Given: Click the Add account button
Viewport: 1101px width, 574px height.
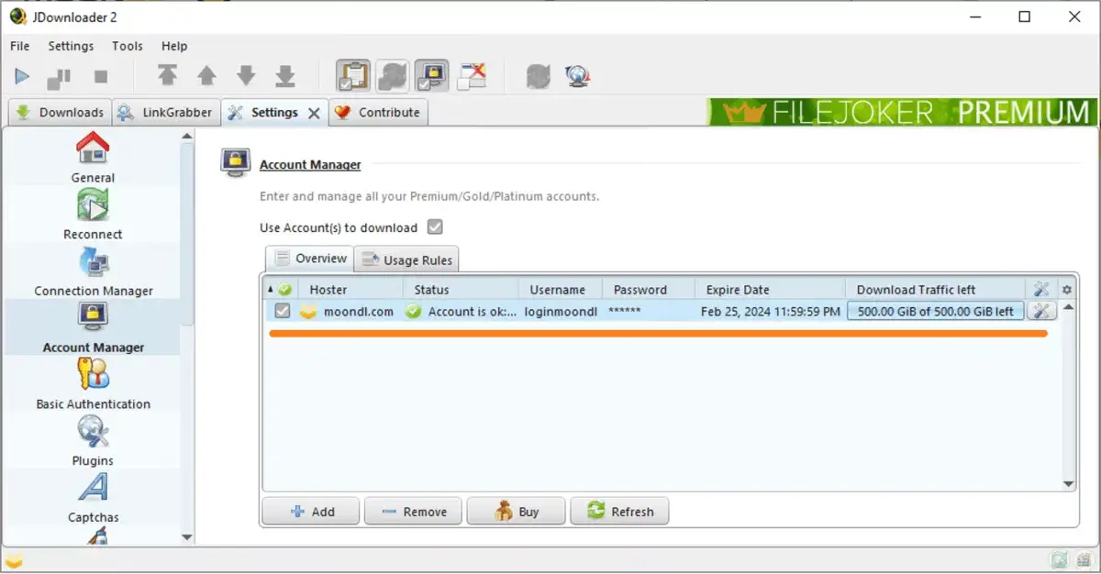Looking at the screenshot, I should [311, 512].
